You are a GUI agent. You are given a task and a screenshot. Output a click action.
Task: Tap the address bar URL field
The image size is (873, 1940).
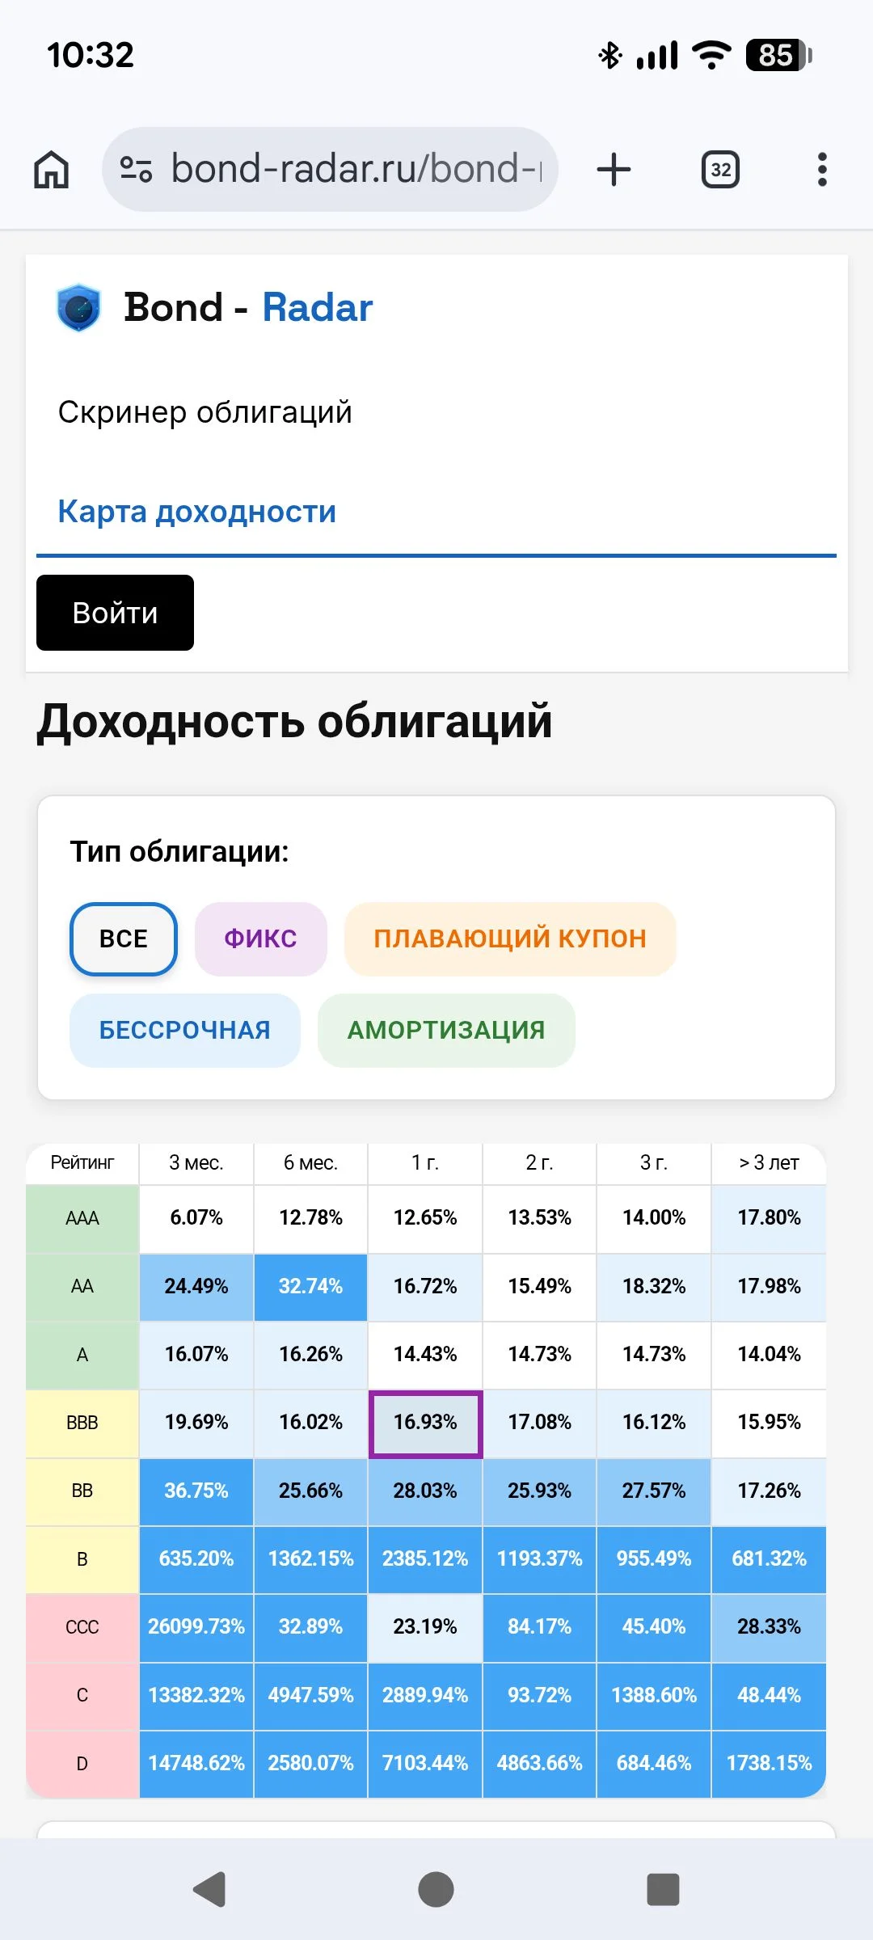(356, 170)
